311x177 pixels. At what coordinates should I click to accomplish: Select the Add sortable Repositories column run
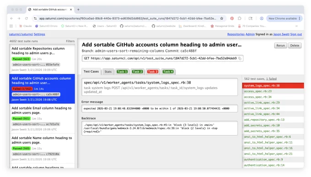[42, 59]
